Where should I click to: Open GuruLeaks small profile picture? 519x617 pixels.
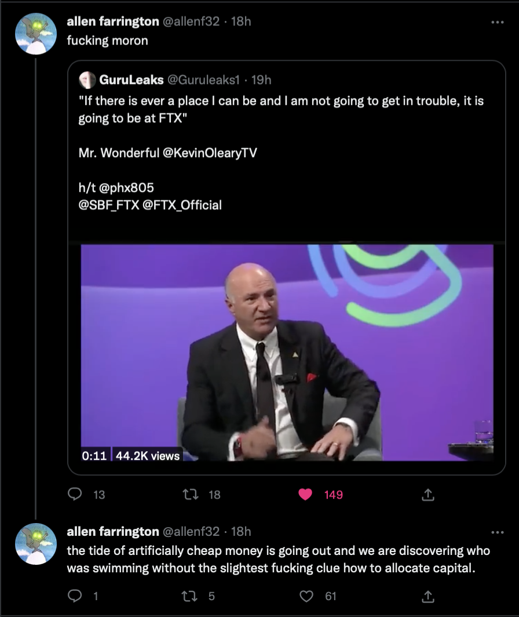[x=87, y=80]
